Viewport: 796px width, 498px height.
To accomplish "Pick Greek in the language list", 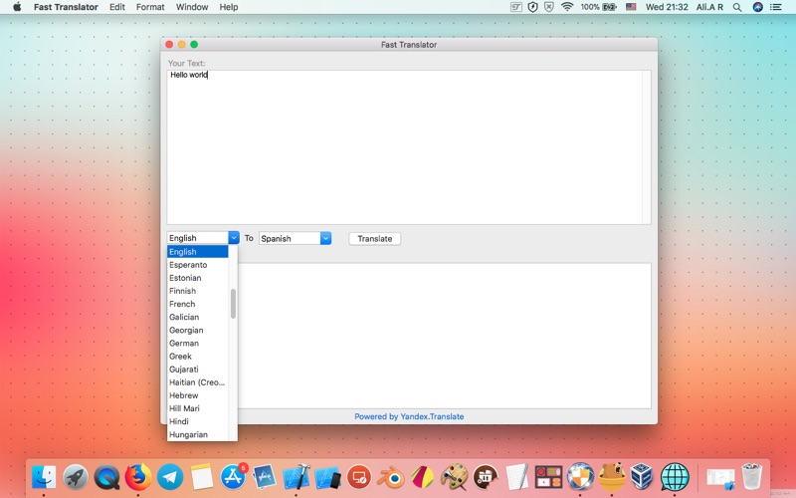I will coord(197,357).
